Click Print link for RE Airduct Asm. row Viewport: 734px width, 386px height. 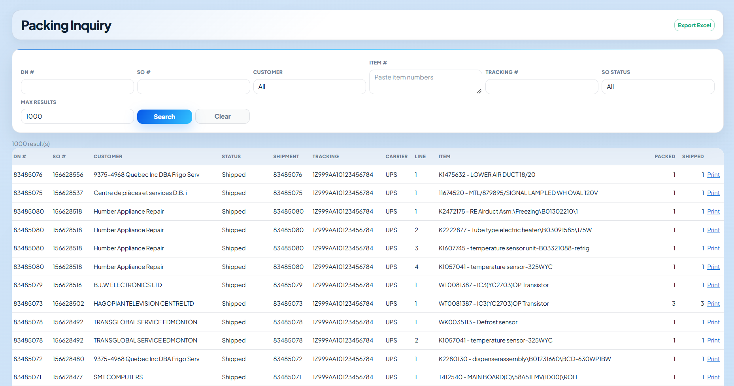(713, 212)
